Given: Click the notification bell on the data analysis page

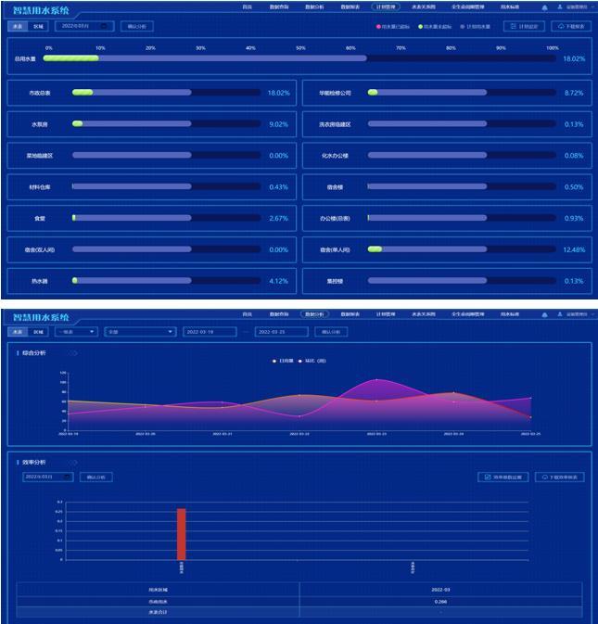Looking at the screenshot, I should 544,315.
